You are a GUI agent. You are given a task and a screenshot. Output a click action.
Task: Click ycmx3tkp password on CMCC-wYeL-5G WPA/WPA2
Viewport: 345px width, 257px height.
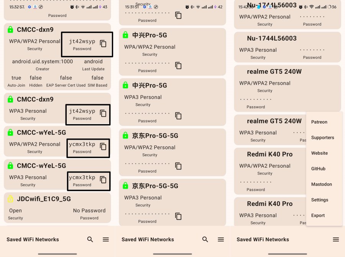click(x=82, y=144)
